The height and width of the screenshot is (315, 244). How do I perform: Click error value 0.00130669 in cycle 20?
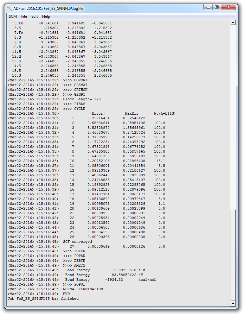click(x=99, y=209)
